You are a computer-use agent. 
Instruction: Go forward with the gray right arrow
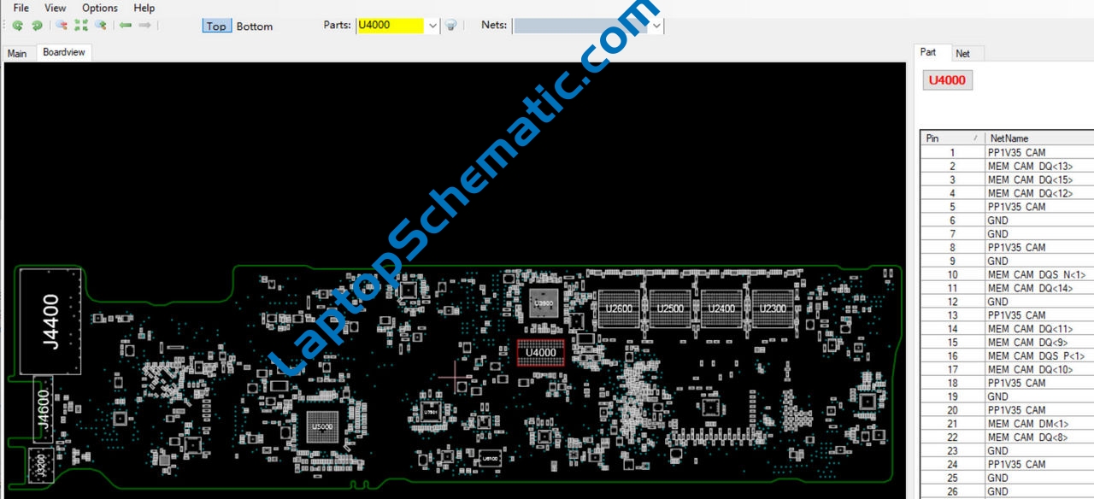point(145,26)
